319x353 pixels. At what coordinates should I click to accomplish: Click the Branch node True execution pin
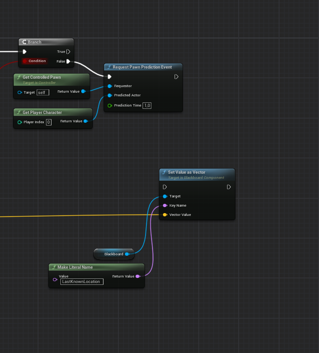click(x=68, y=52)
